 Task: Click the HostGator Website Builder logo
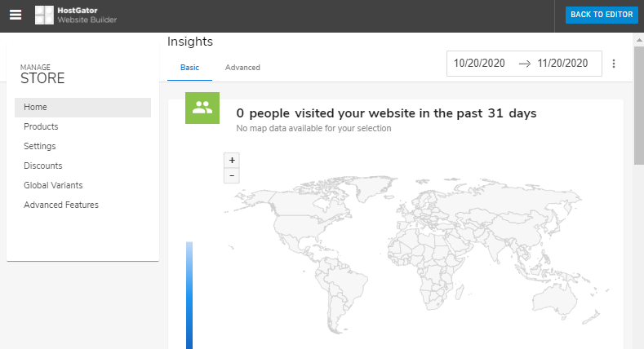click(76, 15)
